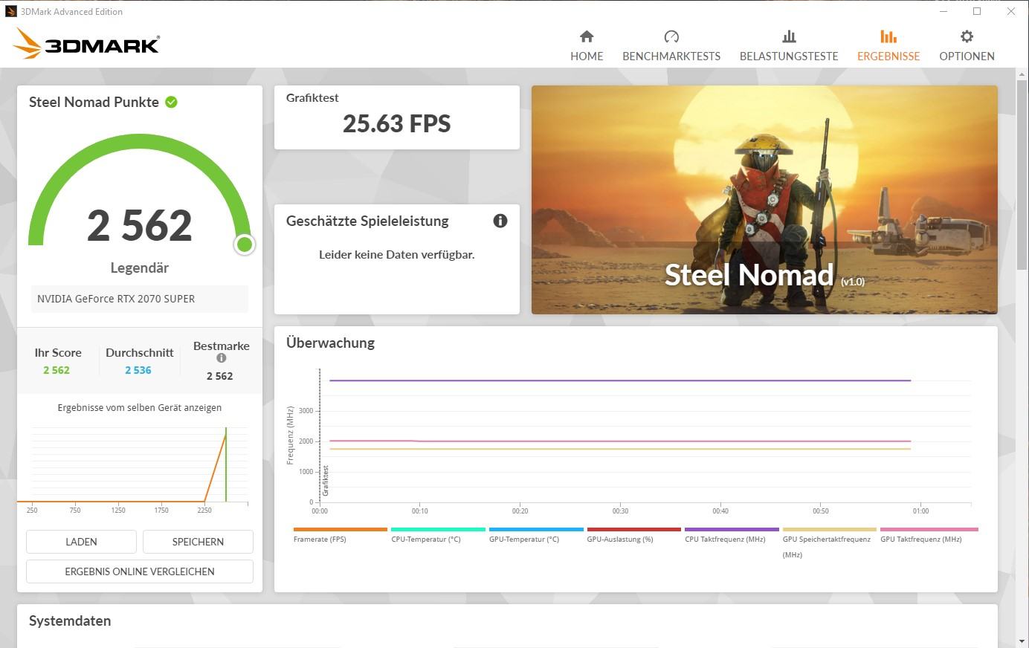Click the Legendär rating text
Screen dimensions: 1029x648
tap(140, 268)
